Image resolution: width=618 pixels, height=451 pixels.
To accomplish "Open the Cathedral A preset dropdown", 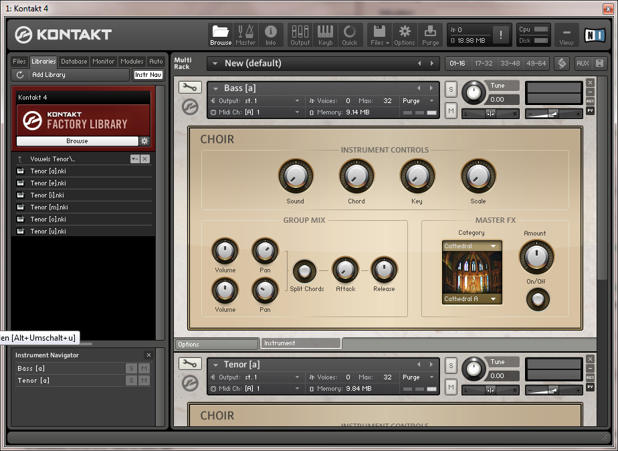I will pos(472,299).
